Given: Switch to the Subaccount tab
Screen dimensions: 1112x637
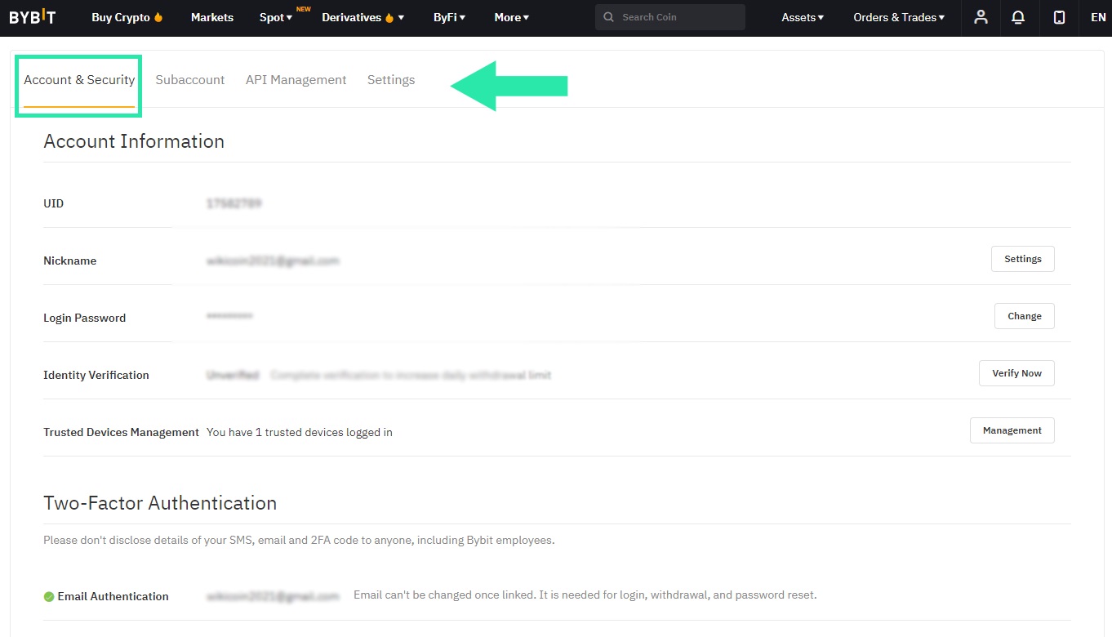Looking at the screenshot, I should 190,80.
